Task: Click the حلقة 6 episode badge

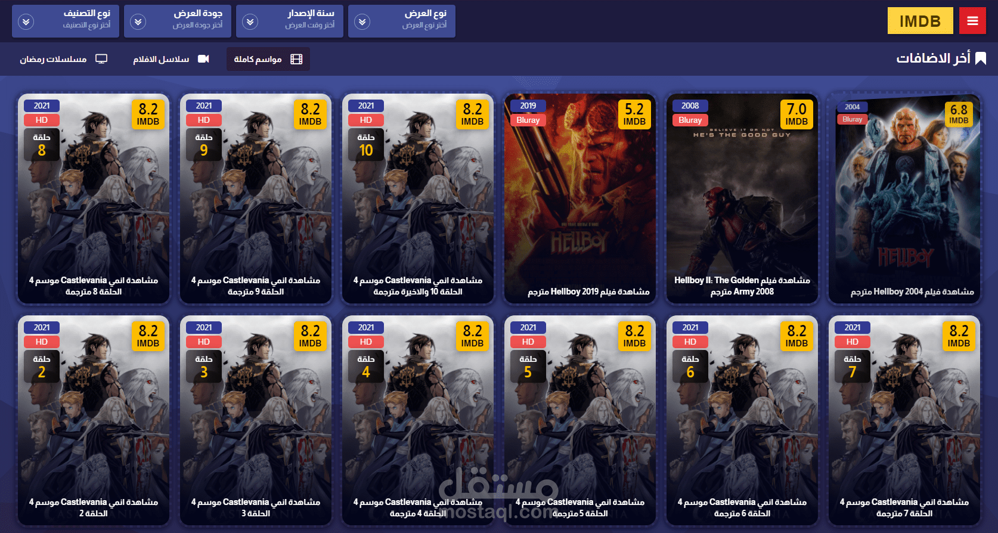Action: 690,367
